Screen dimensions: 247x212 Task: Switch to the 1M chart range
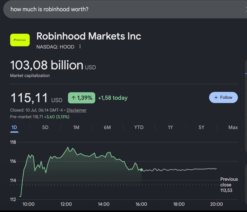point(76,127)
